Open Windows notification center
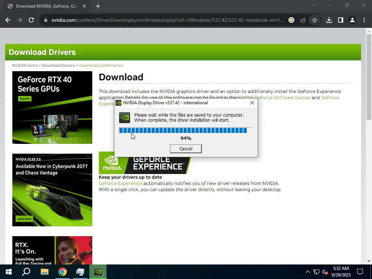This screenshot has width=372, height=279. click(360, 272)
